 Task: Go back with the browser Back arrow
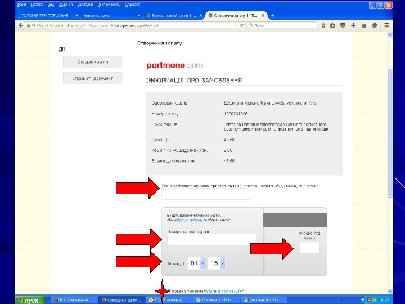[x=20, y=25]
